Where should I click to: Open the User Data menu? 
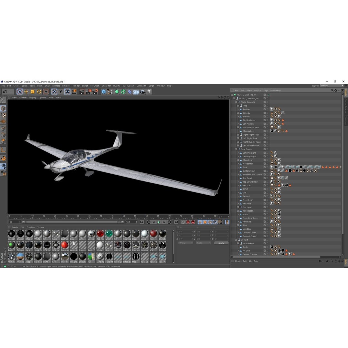tap(254, 261)
